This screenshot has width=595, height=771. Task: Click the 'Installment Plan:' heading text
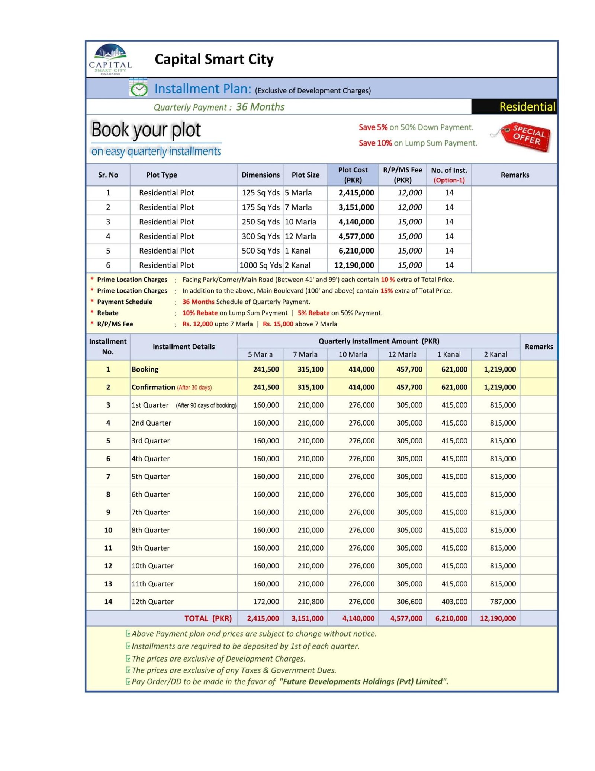[x=203, y=89]
